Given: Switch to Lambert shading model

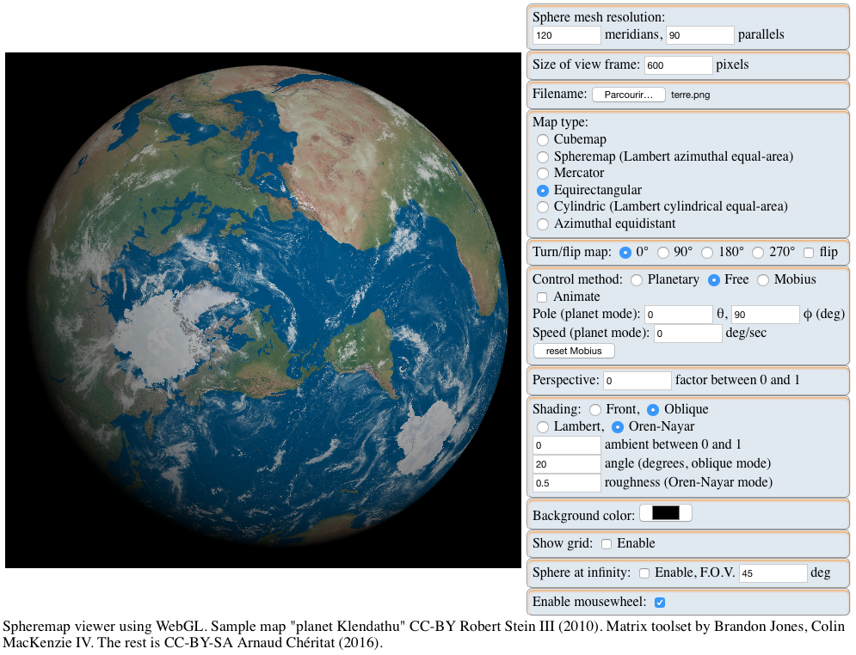Looking at the screenshot, I should click(x=543, y=426).
